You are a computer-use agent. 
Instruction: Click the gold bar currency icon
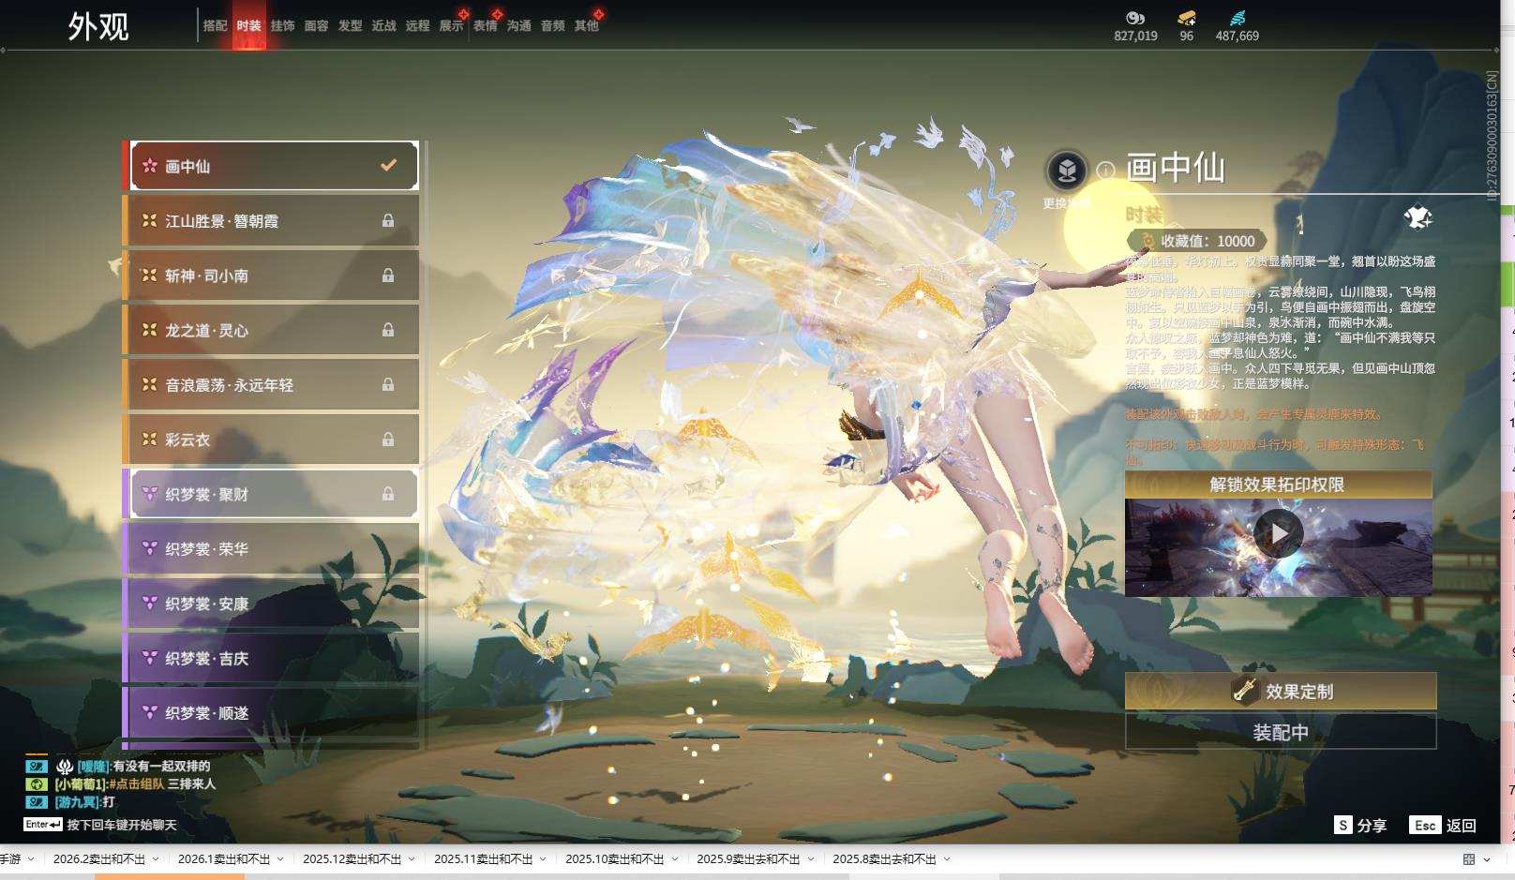1186,18
